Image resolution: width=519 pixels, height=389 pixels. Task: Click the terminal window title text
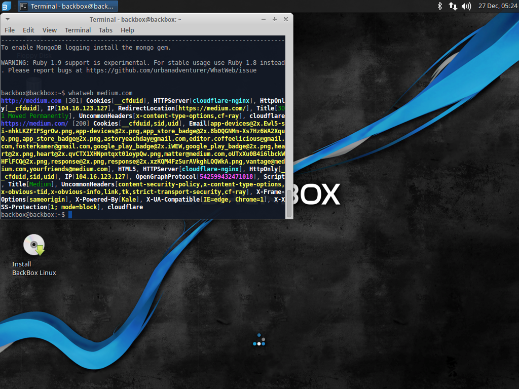(x=135, y=20)
